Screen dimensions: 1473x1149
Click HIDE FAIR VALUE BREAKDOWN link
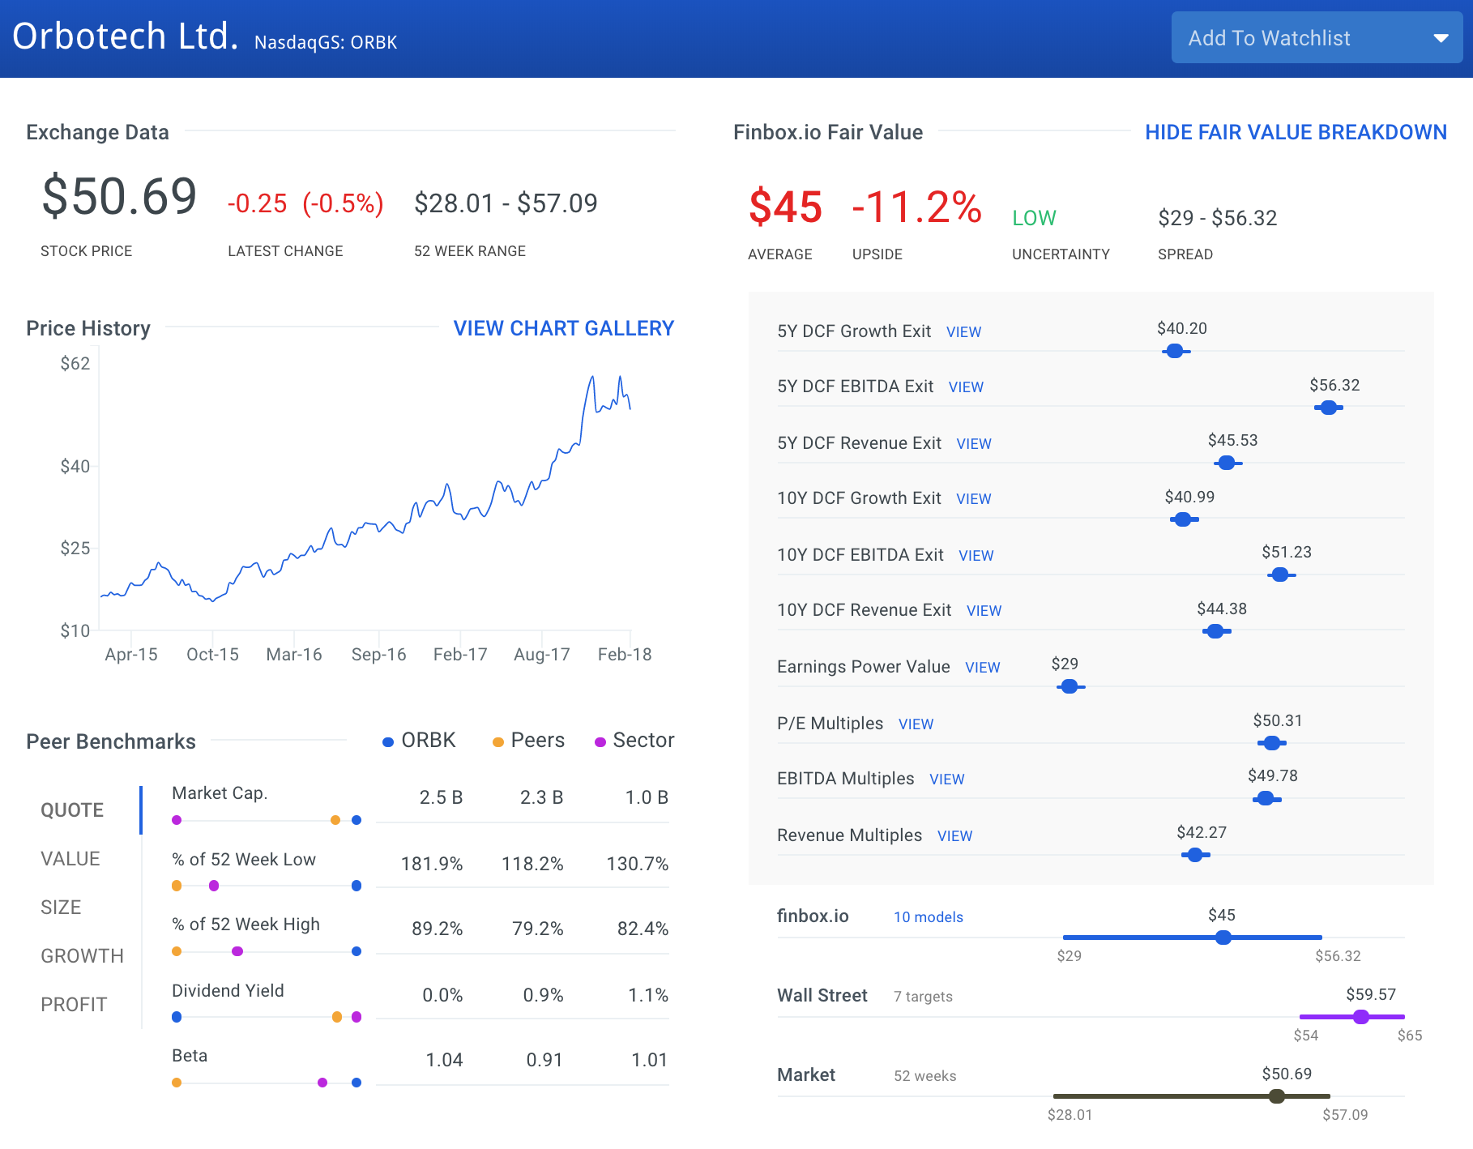1296,132
